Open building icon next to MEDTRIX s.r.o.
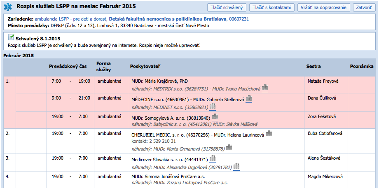Screen dimensions: 379x188 pyautogui.click(x=265, y=88)
